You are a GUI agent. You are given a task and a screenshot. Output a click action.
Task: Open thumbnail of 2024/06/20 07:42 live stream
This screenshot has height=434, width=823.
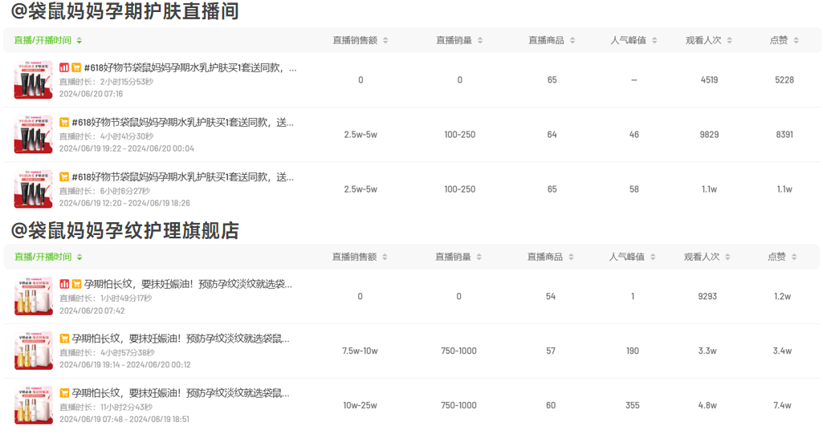click(33, 297)
